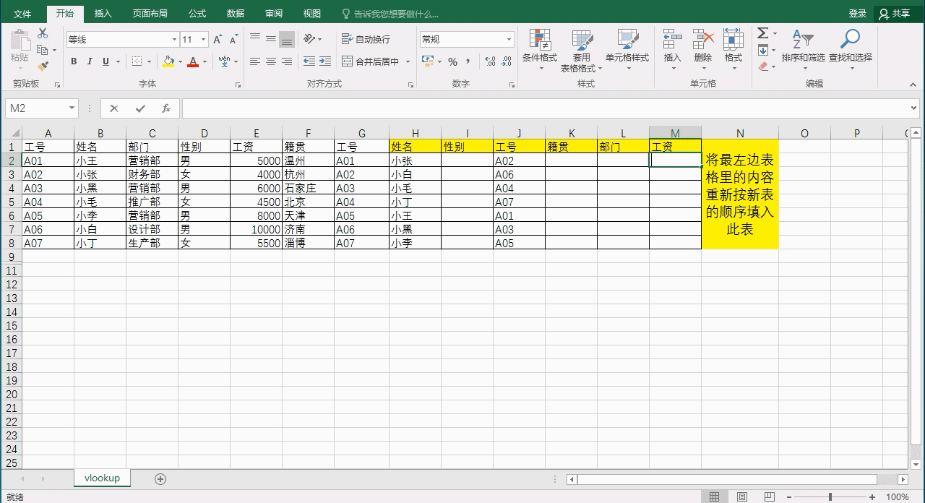Expand the Name Box dropdown arrow
The height and width of the screenshot is (503, 925).
72,108
